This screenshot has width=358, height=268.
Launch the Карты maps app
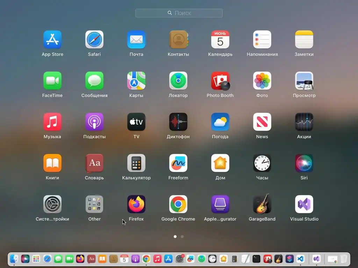tap(136, 81)
